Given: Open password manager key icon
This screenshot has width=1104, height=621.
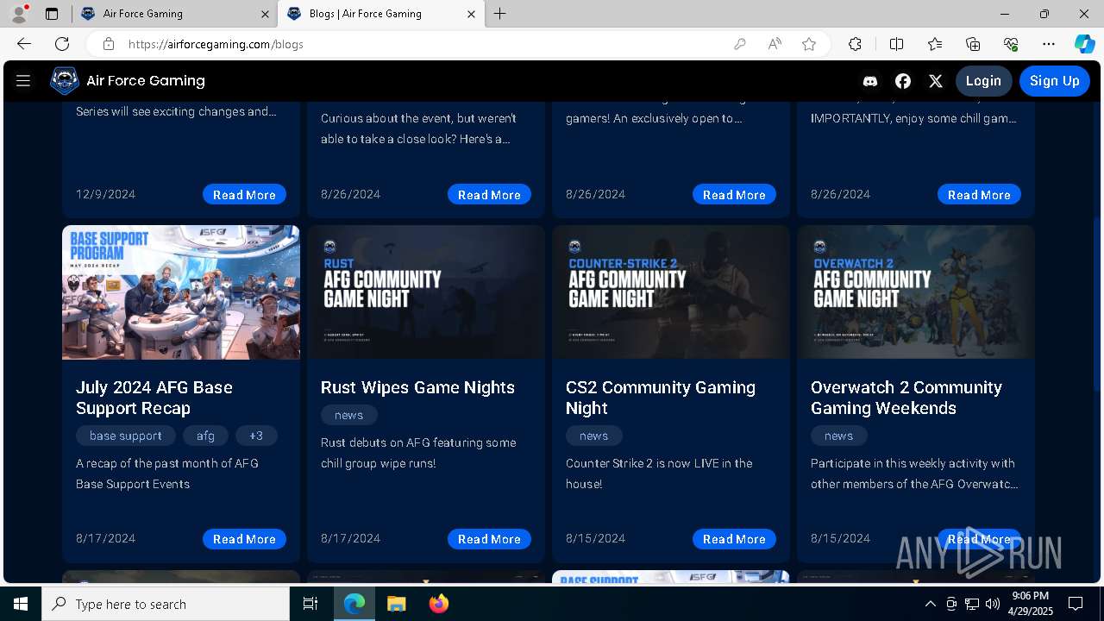Looking at the screenshot, I should click(x=739, y=44).
